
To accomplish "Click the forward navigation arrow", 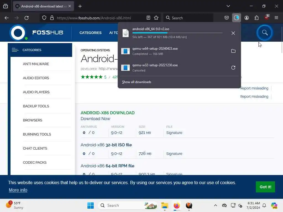I will pyautogui.click(x=17, y=18).
